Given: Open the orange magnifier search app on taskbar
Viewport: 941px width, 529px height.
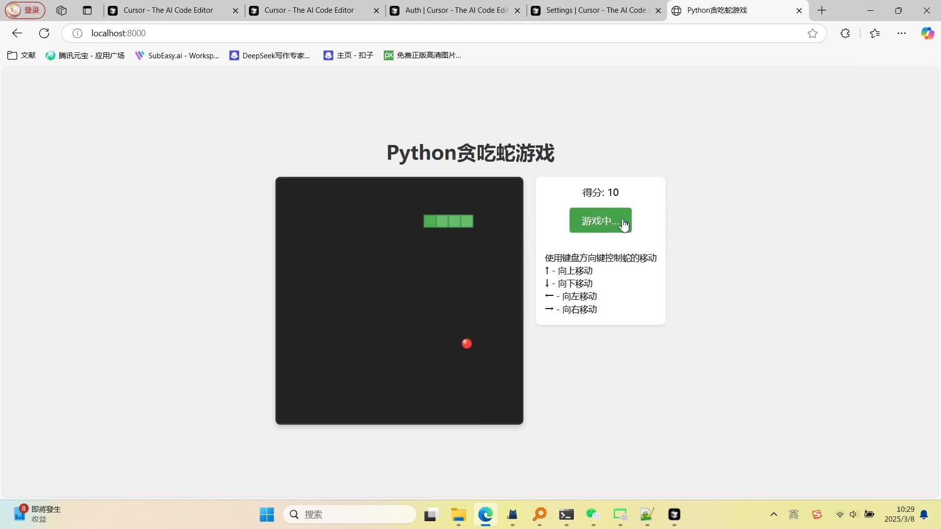Looking at the screenshot, I should [x=539, y=514].
